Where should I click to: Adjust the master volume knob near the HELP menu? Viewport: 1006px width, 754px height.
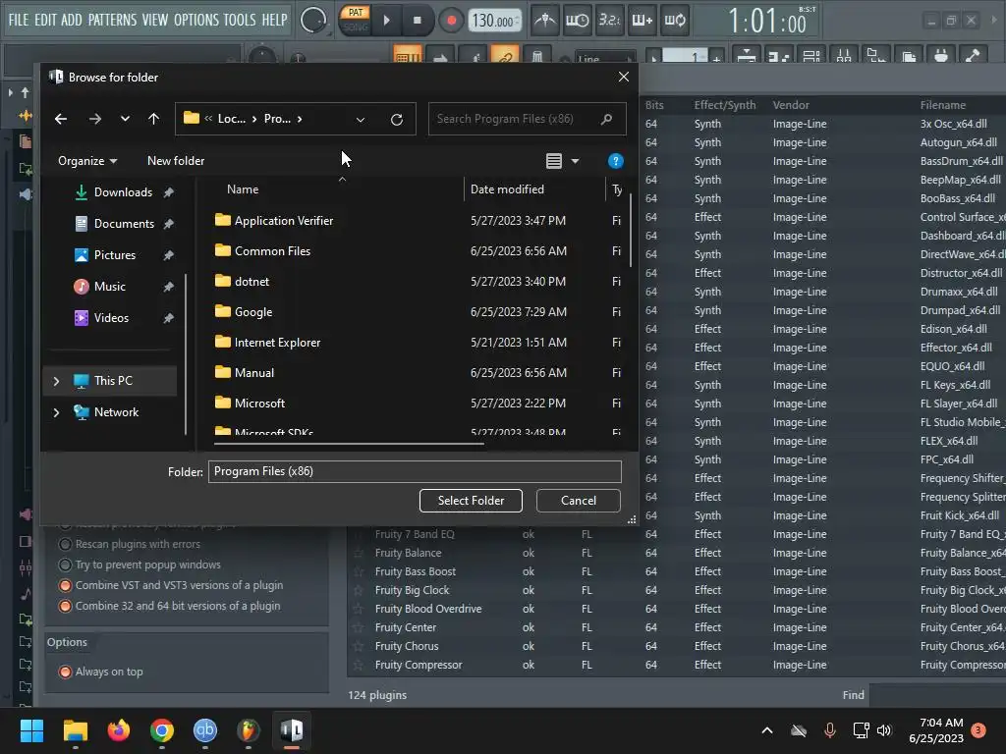(x=313, y=21)
